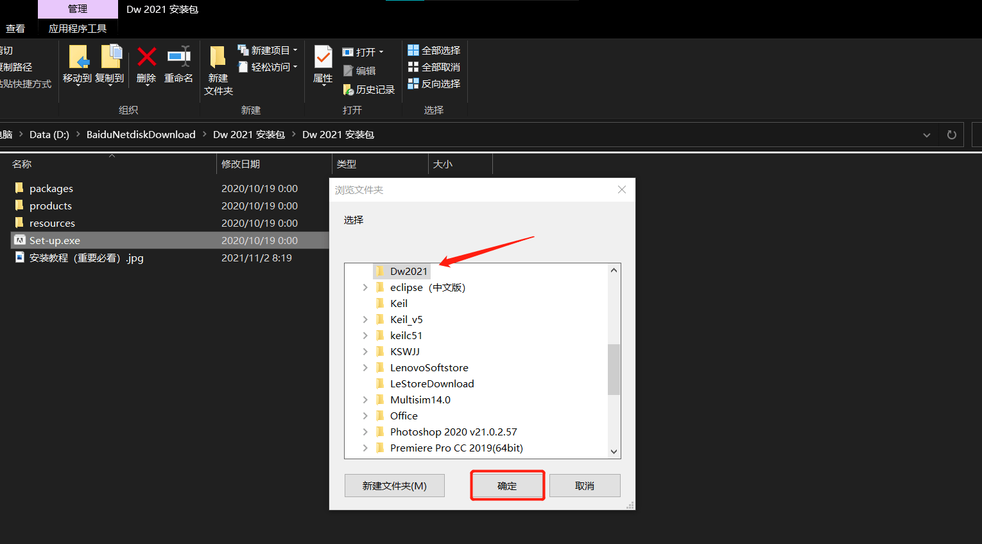Click the Edit (编辑) icon
Screen dimensions: 982x544
348,71
